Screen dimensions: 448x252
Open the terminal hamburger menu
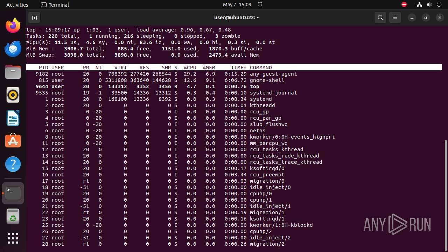click(395, 17)
